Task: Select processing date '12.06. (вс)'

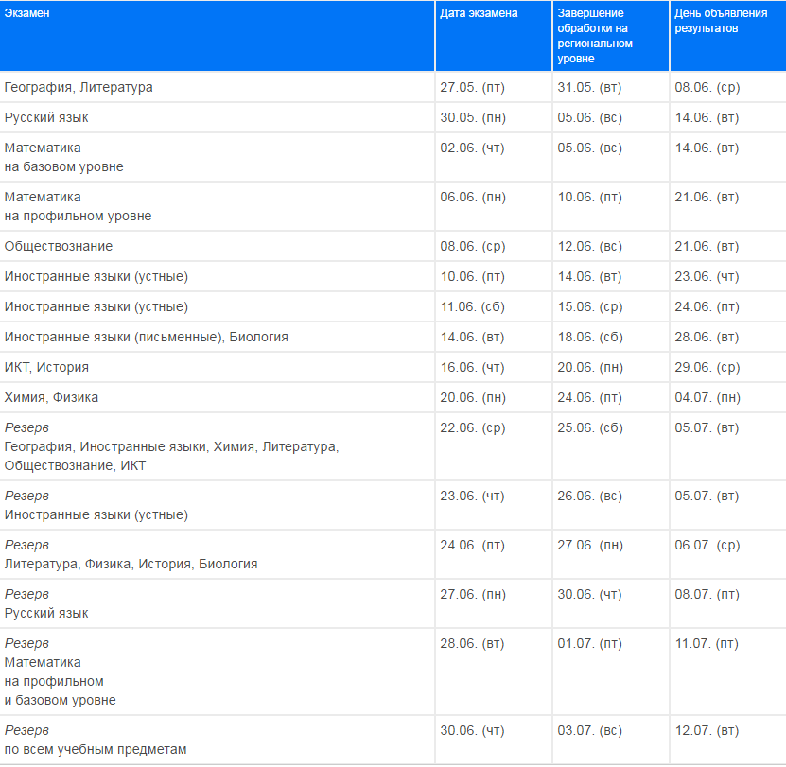Action: (611, 246)
